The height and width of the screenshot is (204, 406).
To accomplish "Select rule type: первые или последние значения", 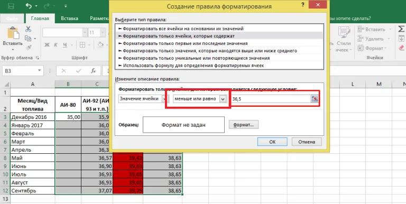I will pyautogui.click(x=219, y=43).
